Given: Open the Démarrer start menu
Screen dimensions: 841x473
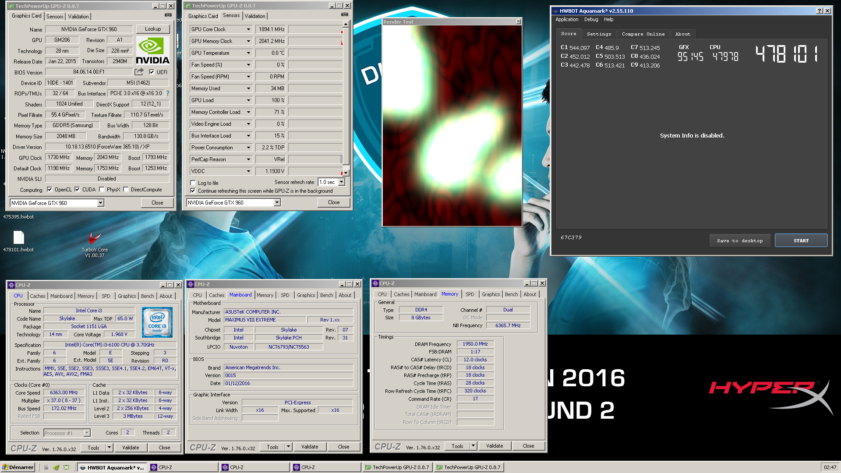Looking at the screenshot, I should 18,467.
